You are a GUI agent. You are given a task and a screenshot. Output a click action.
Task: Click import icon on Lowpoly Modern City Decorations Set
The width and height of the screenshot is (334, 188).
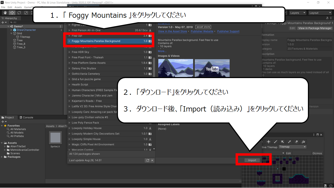point(150,134)
